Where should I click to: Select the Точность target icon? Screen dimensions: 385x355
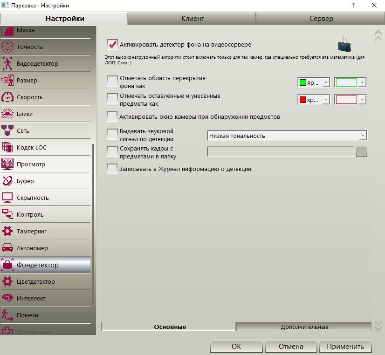click(7, 47)
